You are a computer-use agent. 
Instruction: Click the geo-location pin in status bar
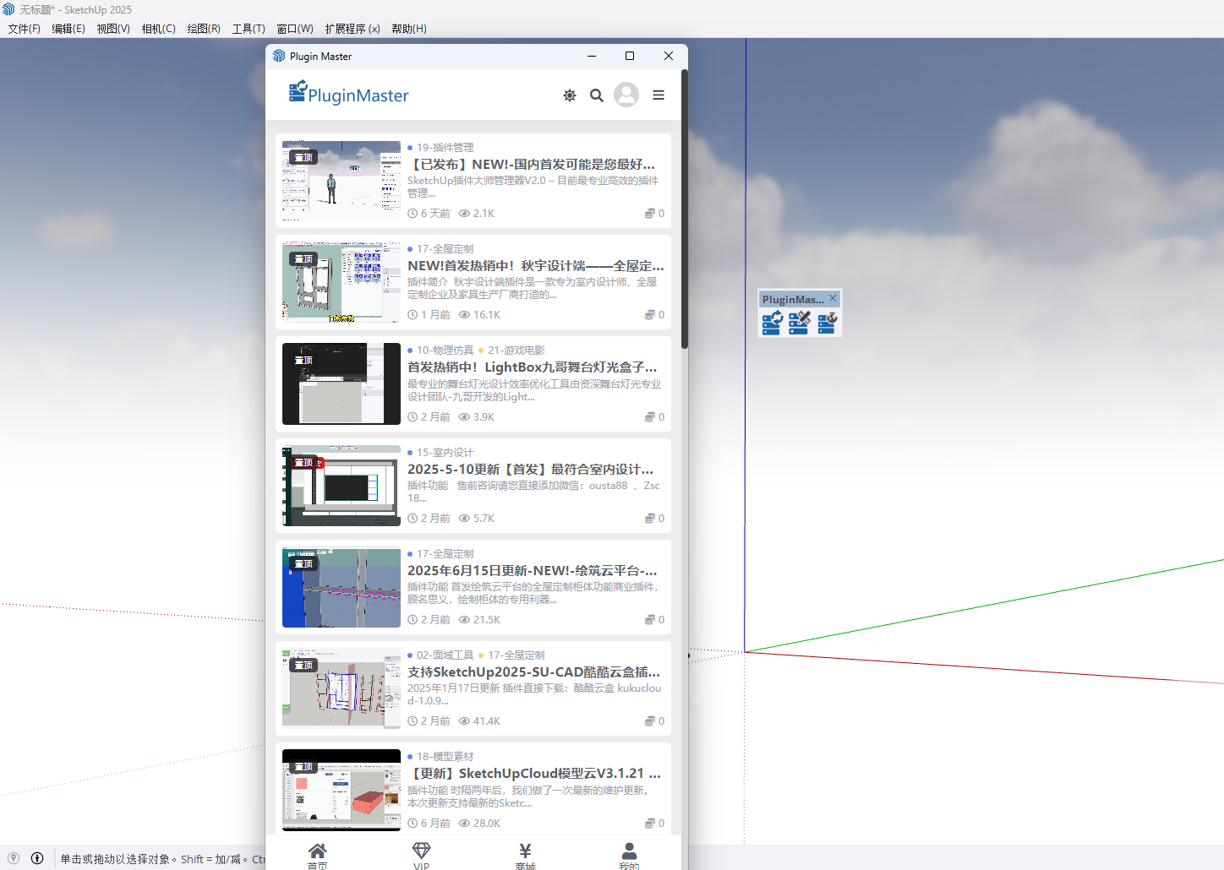click(x=14, y=858)
